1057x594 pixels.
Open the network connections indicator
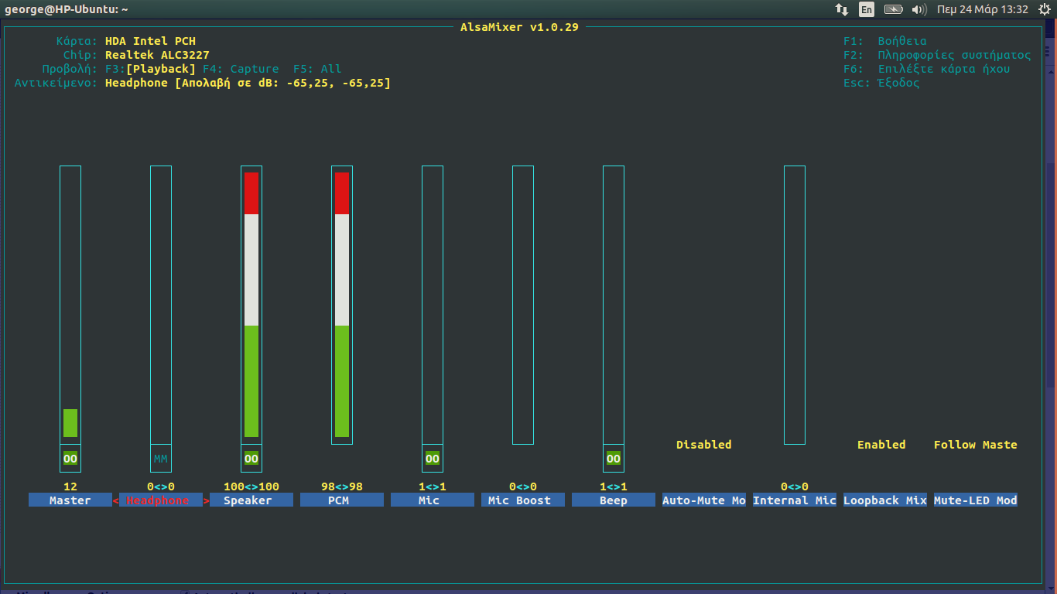click(x=842, y=9)
